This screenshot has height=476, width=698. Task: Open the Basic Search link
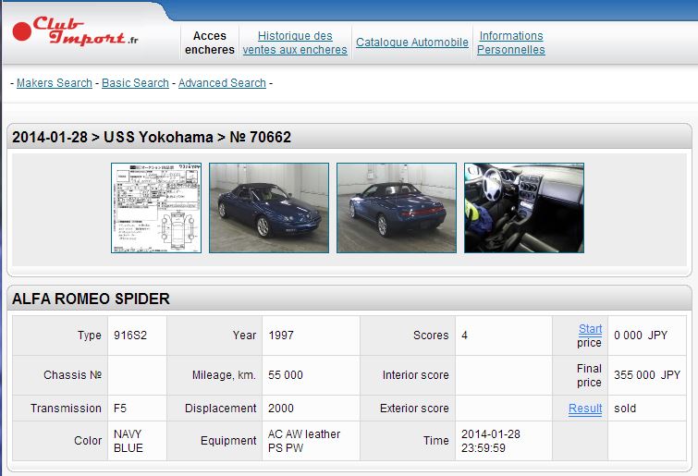click(135, 83)
